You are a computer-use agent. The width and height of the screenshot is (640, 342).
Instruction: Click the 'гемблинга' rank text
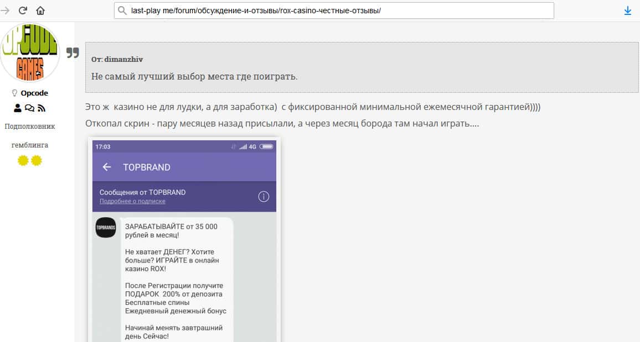[30, 145]
